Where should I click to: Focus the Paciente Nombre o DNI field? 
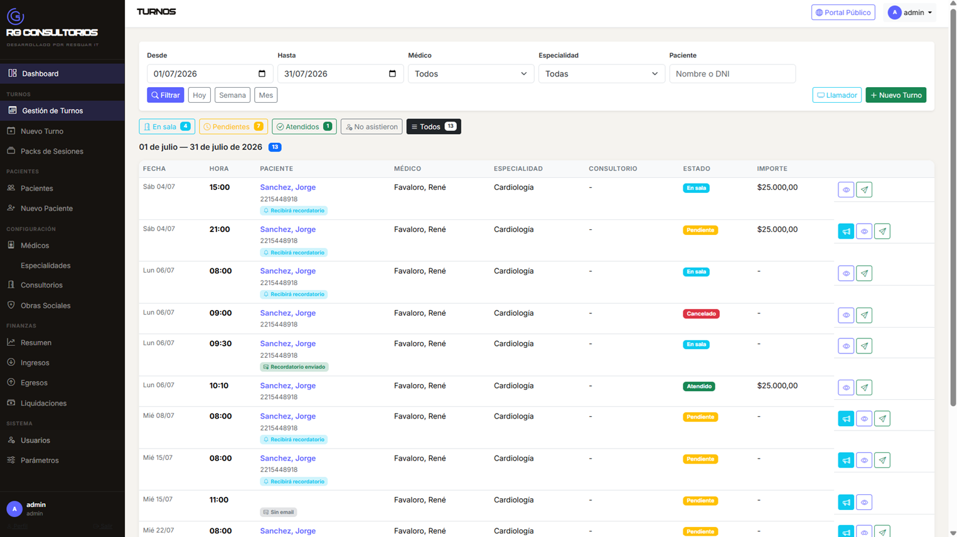tap(732, 73)
